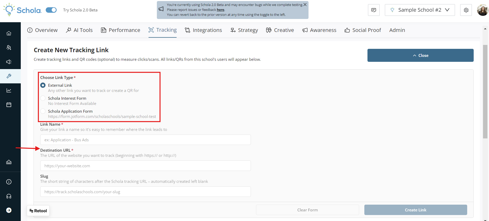Viewport: 489px width, 221px height.
Task: Open the headphones support sidebar icon
Action: [x=9, y=196]
